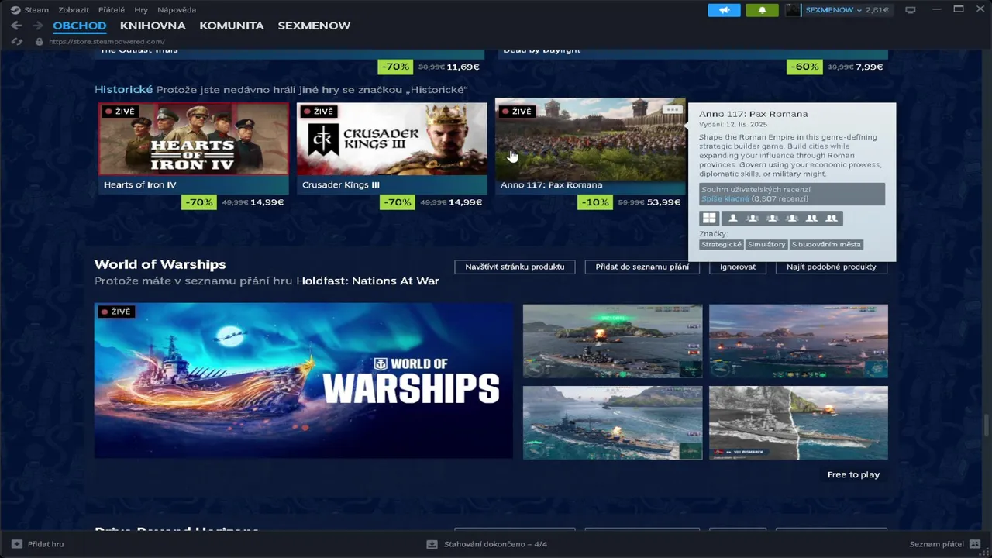
Task: Click the lock icon beside the store URL
Action: pyautogui.click(x=40, y=41)
